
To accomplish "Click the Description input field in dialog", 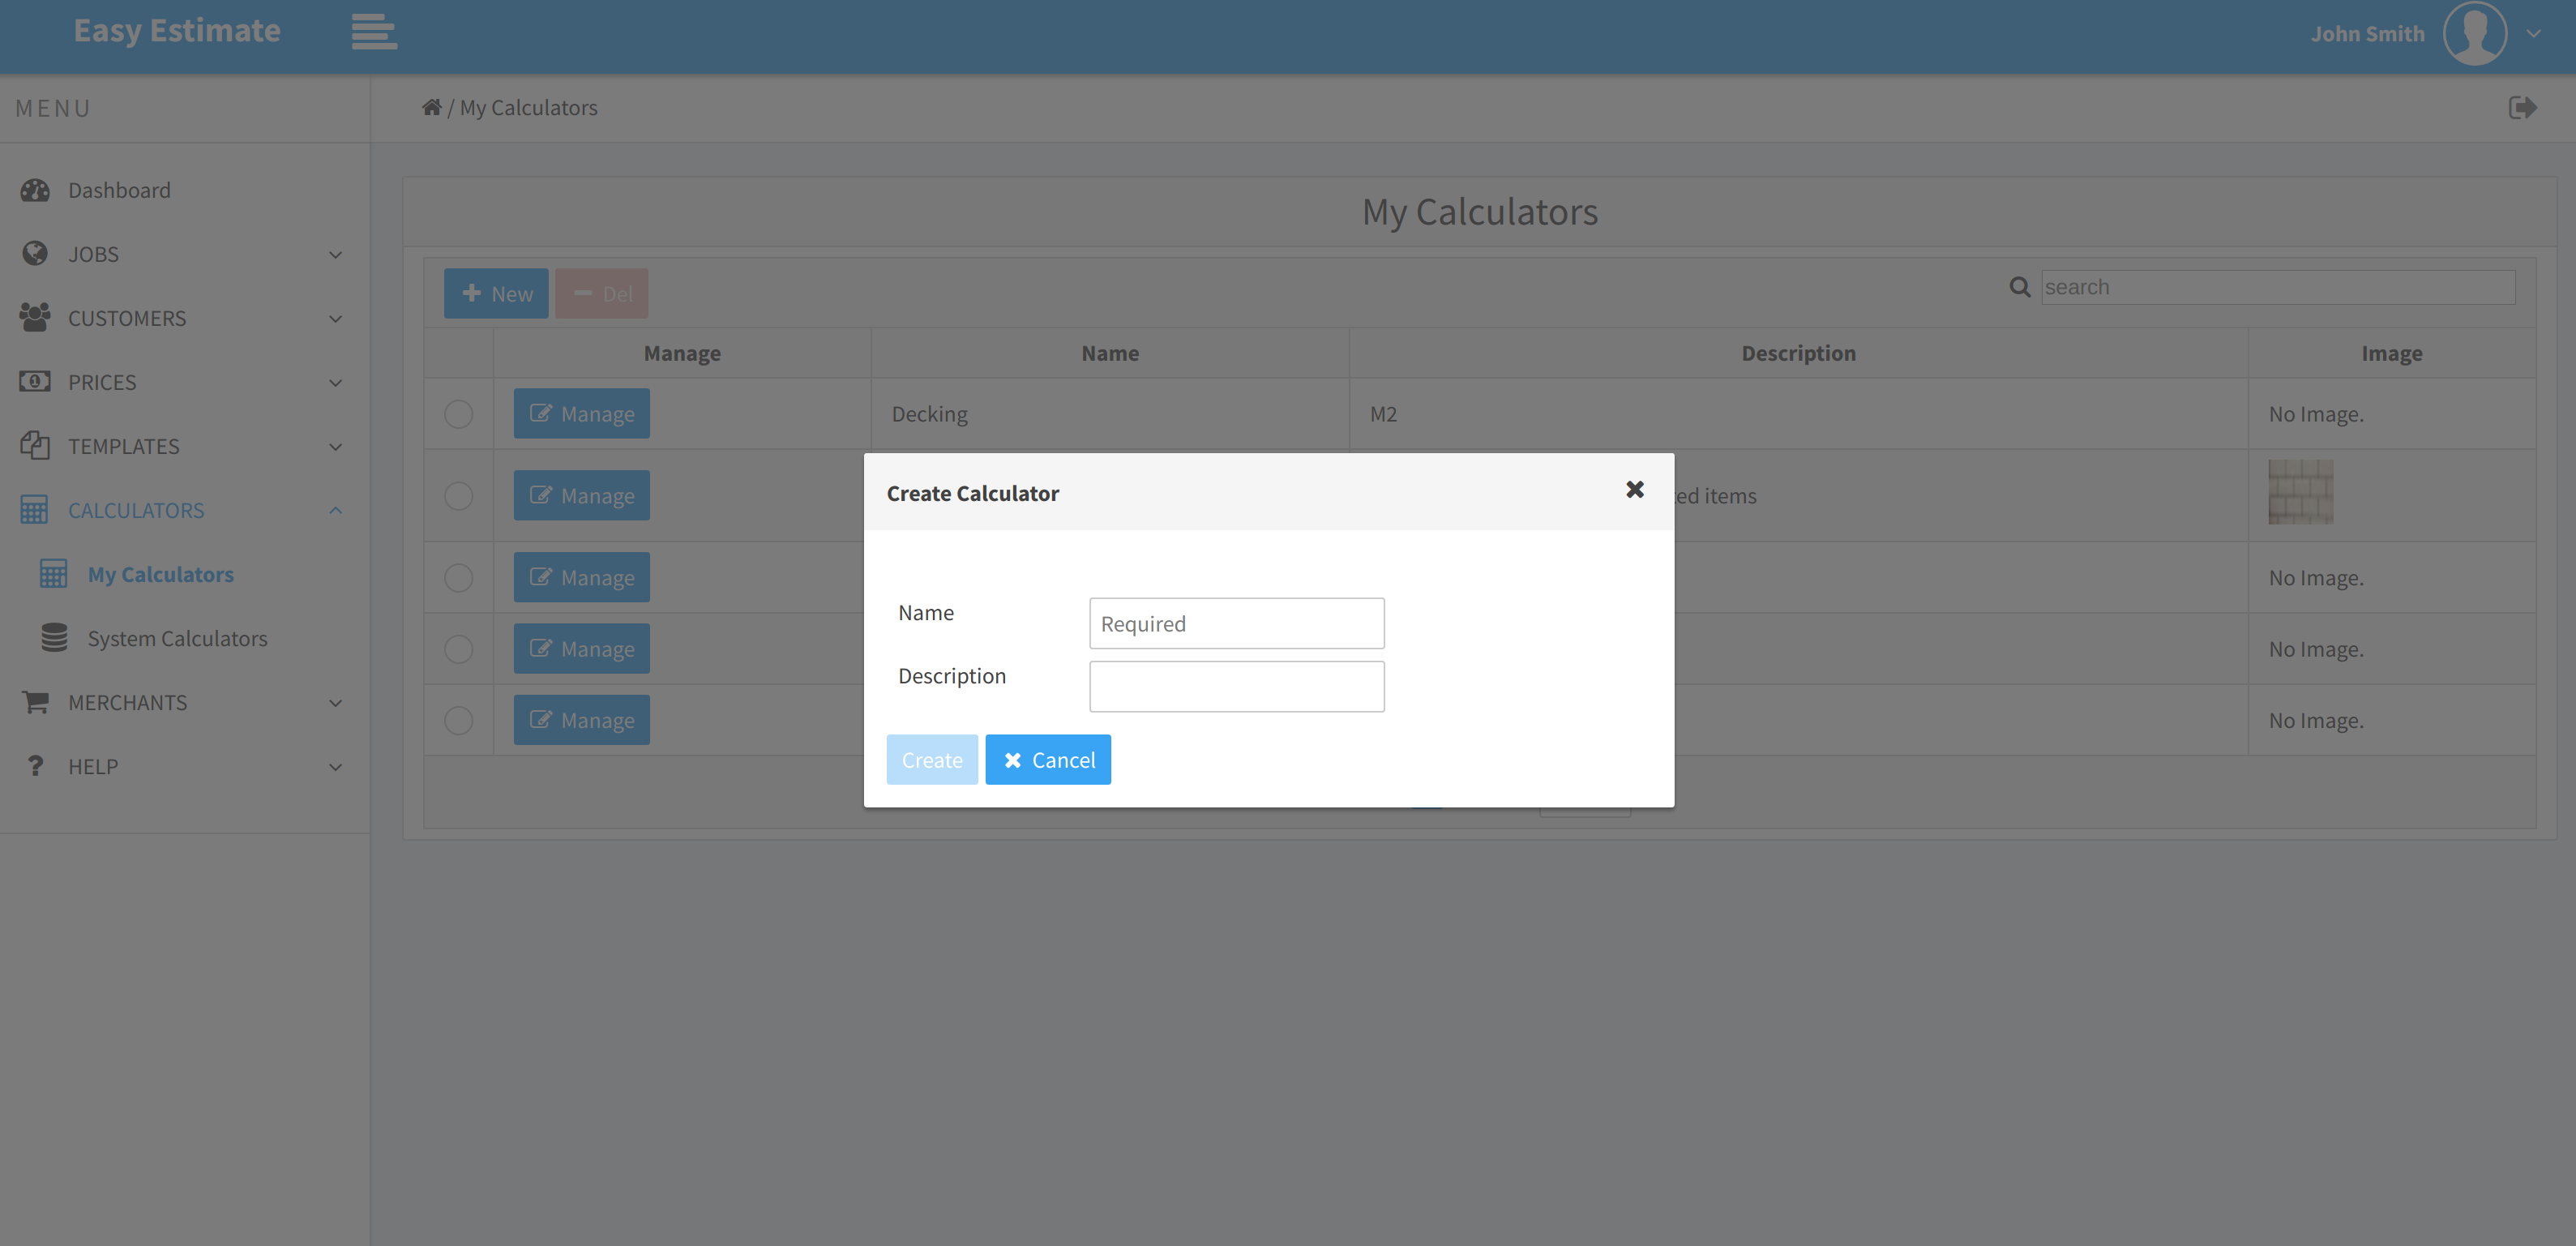I will (x=1237, y=686).
